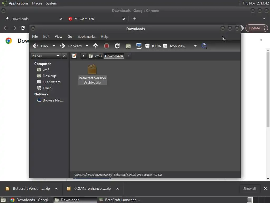This screenshot has height=203, width=270.
Task: Toggle text-based location entry icon
Action: (x=74, y=56)
